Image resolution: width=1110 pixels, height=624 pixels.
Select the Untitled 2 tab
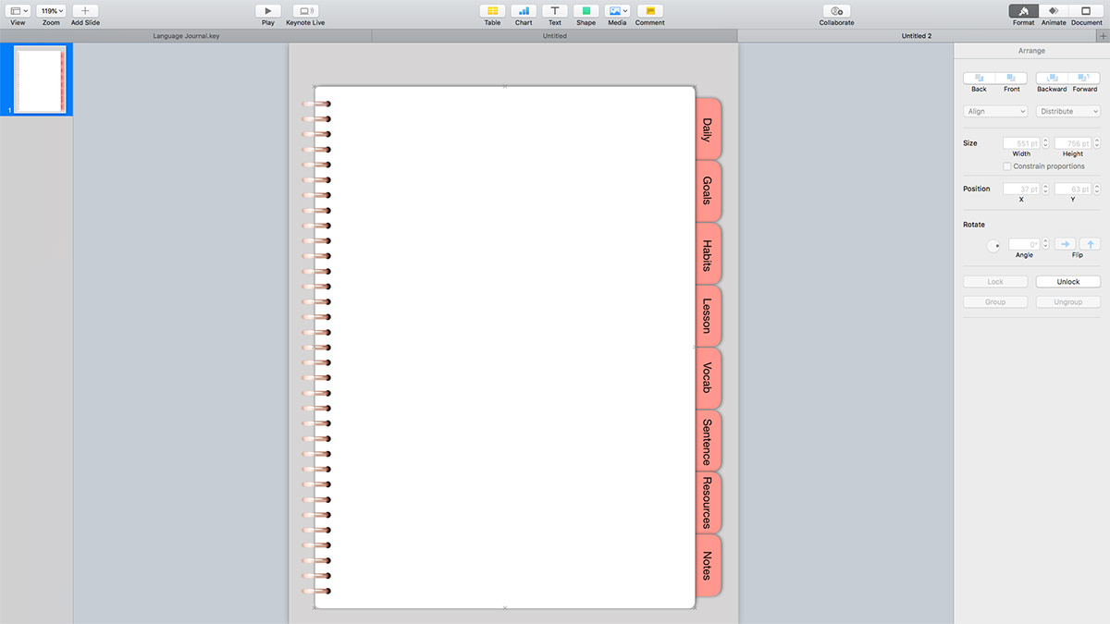[917, 36]
